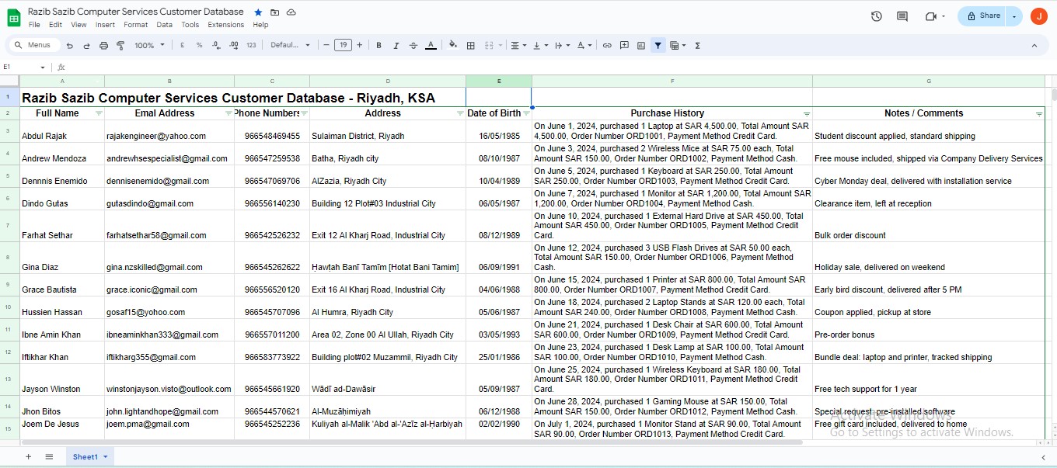Open the Extensions menu

click(x=225, y=25)
